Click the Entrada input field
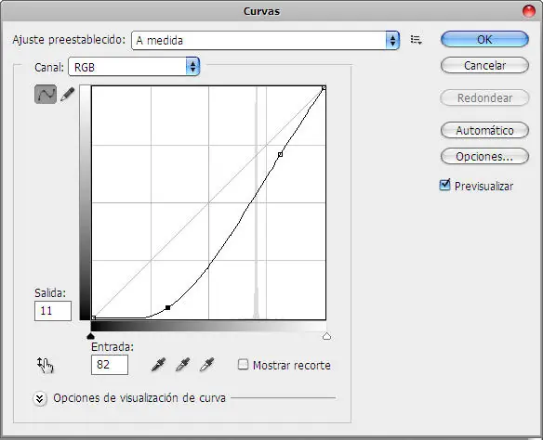543x440 pixels. click(110, 365)
